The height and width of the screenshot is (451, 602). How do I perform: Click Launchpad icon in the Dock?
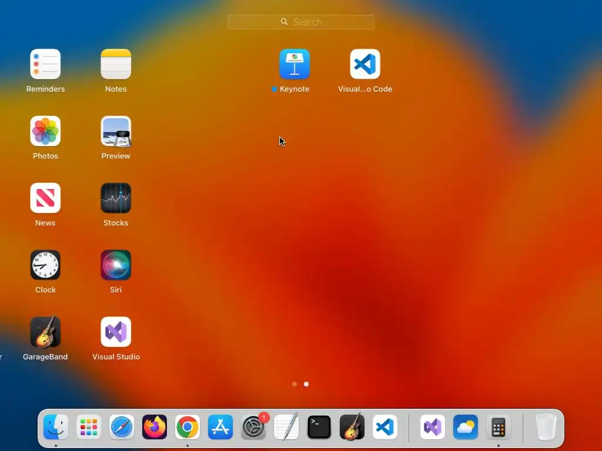coord(89,427)
